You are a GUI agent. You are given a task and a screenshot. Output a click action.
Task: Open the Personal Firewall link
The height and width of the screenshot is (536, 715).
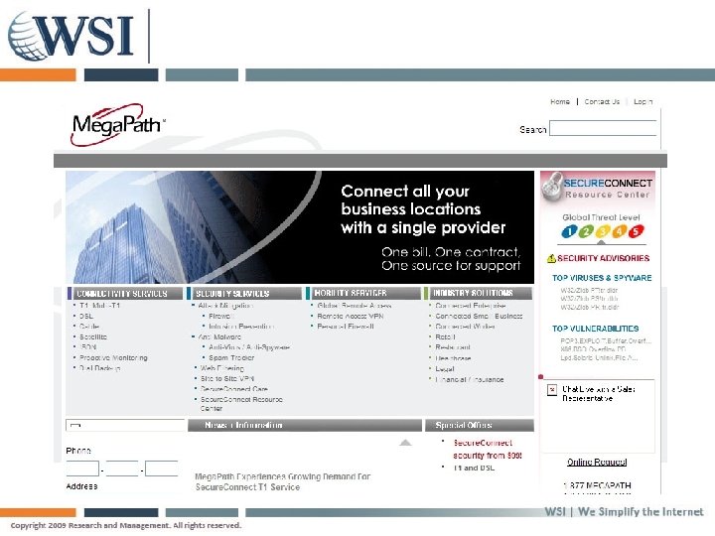tap(346, 327)
